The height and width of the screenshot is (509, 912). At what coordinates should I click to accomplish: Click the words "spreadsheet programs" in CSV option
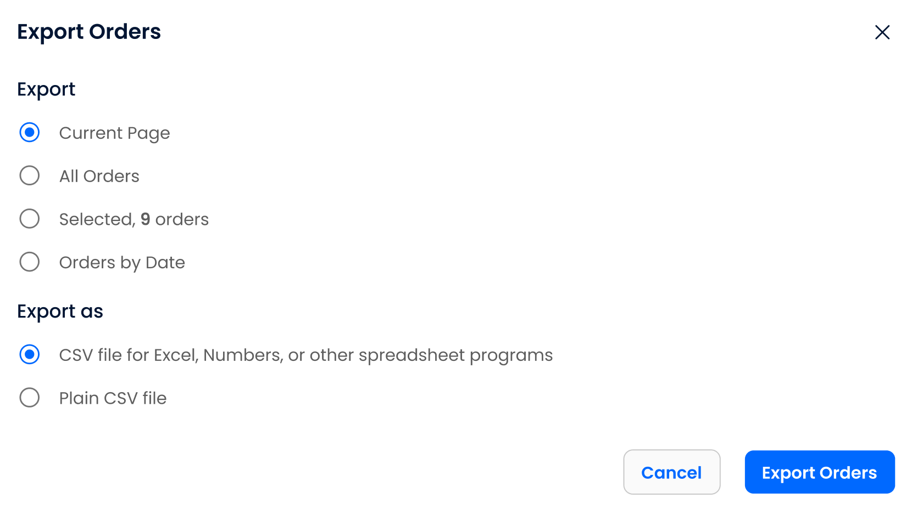[455, 355]
